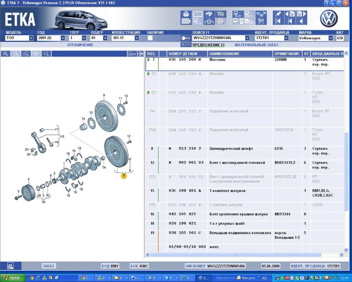Open the single shopping cart order icon
The width and height of the screenshot is (352, 282).
[x=261, y=21]
